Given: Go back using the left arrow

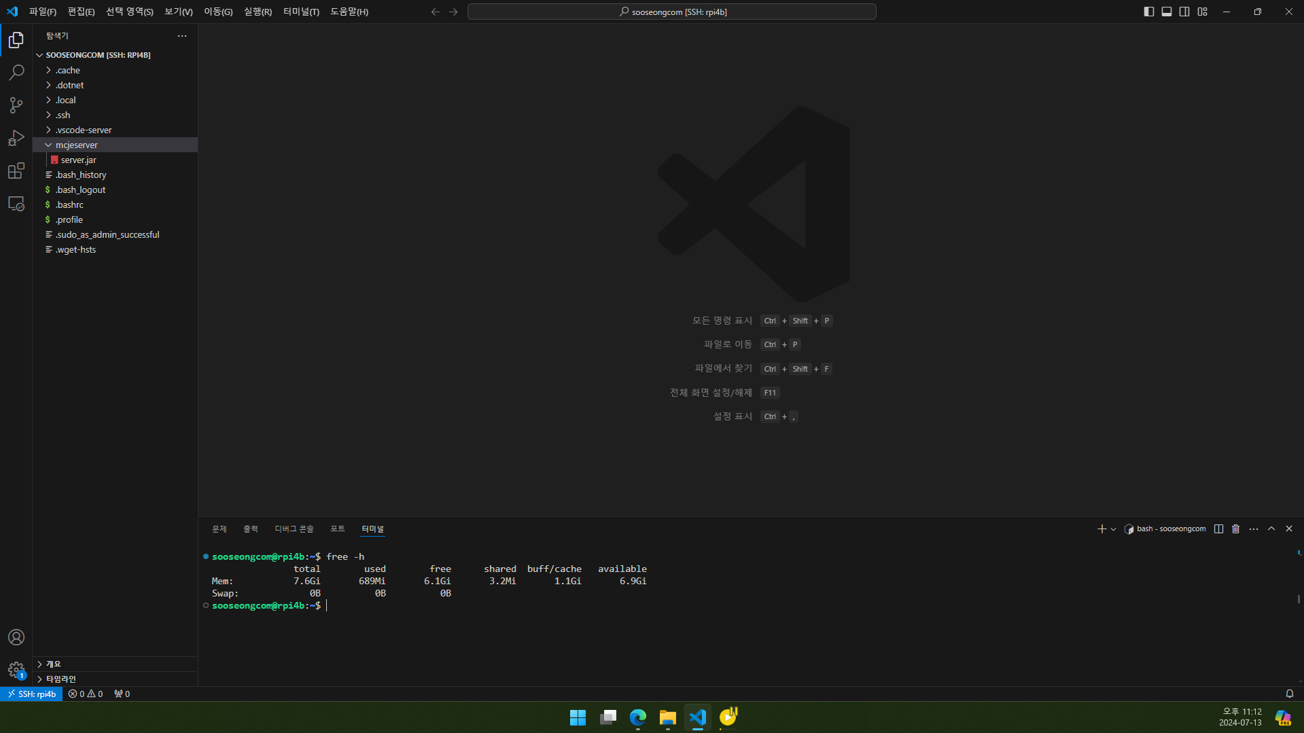Looking at the screenshot, I should 436,12.
